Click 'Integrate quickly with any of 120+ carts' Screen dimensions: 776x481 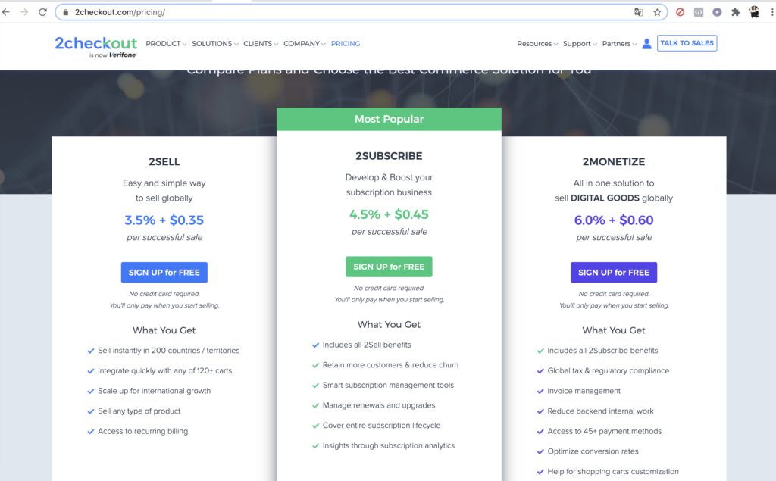click(164, 370)
